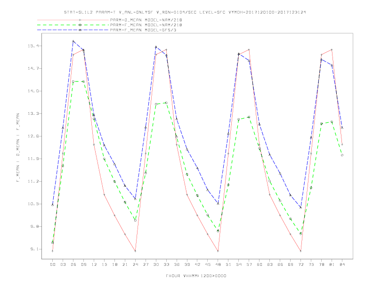
Task: Click x-axis forecast hour label 63
Action: pos(270,264)
